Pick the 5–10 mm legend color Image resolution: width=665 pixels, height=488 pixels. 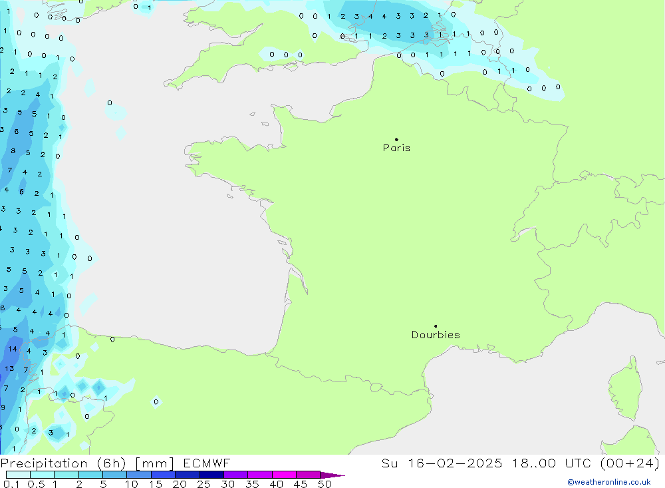tap(114, 475)
